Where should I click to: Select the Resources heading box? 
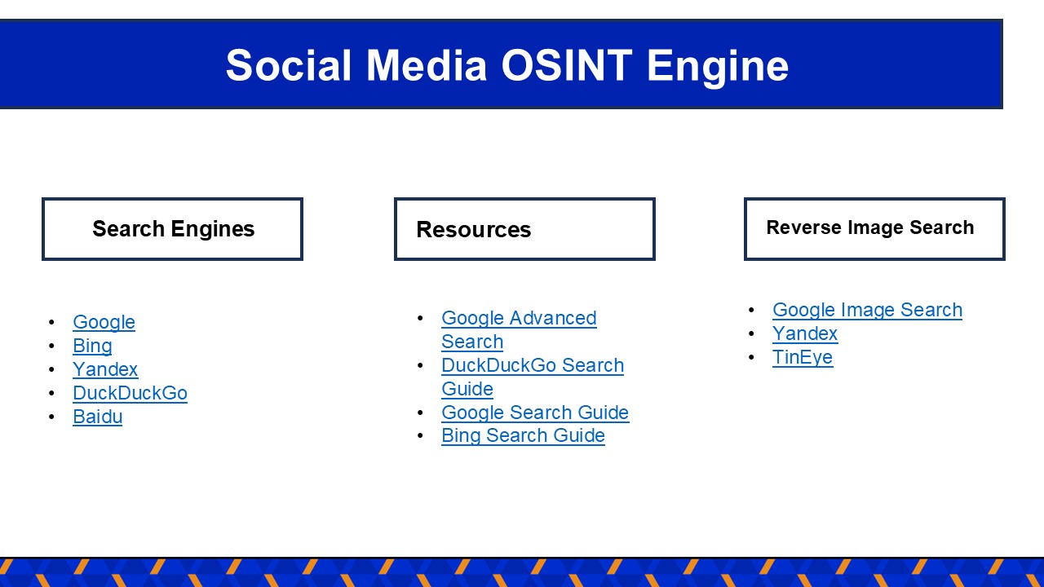(x=524, y=229)
